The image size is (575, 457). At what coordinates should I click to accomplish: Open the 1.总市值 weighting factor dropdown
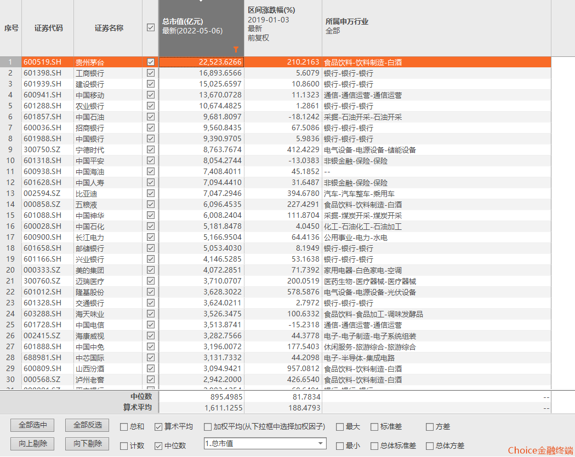pyautogui.click(x=320, y=443)
